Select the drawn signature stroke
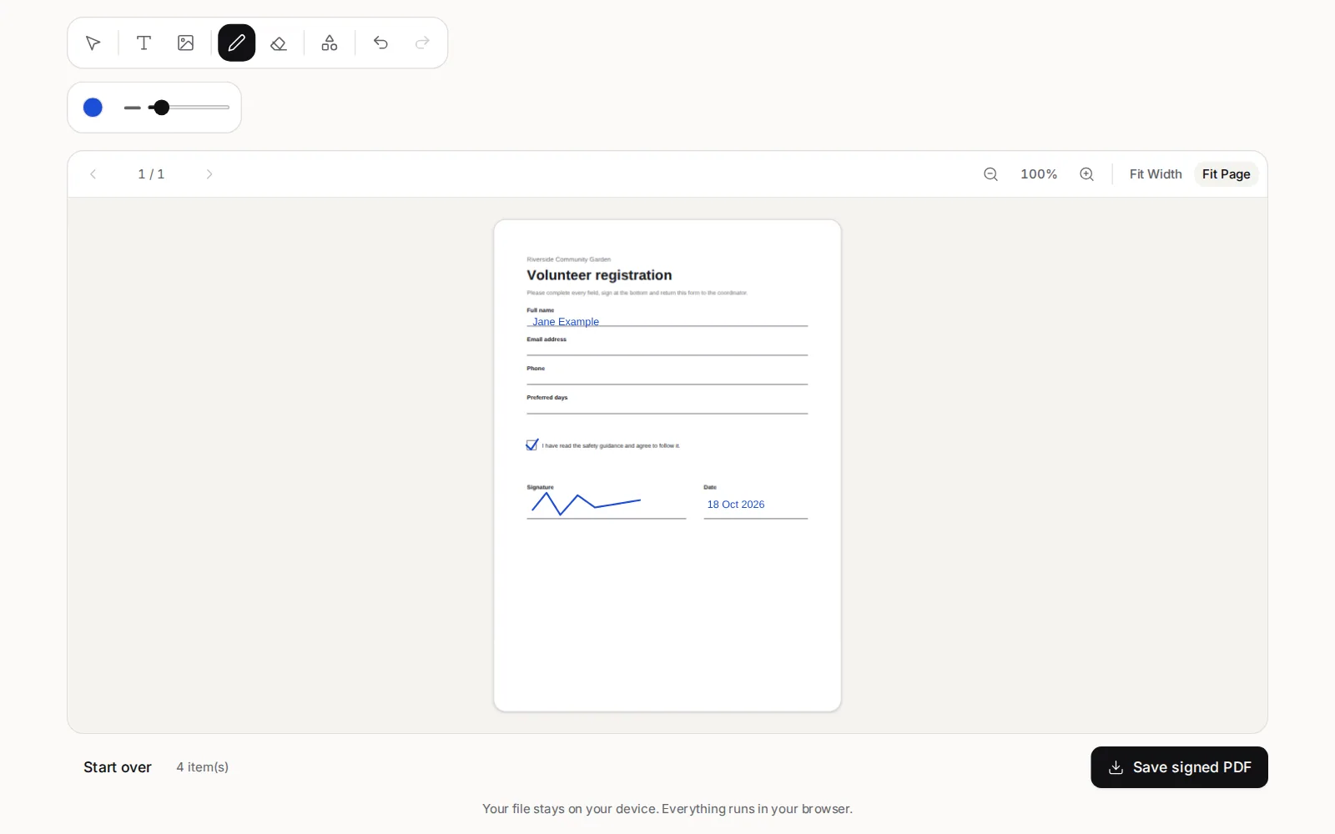Image resolution: width=1335 pixels, height=834 pixels. 586,504
